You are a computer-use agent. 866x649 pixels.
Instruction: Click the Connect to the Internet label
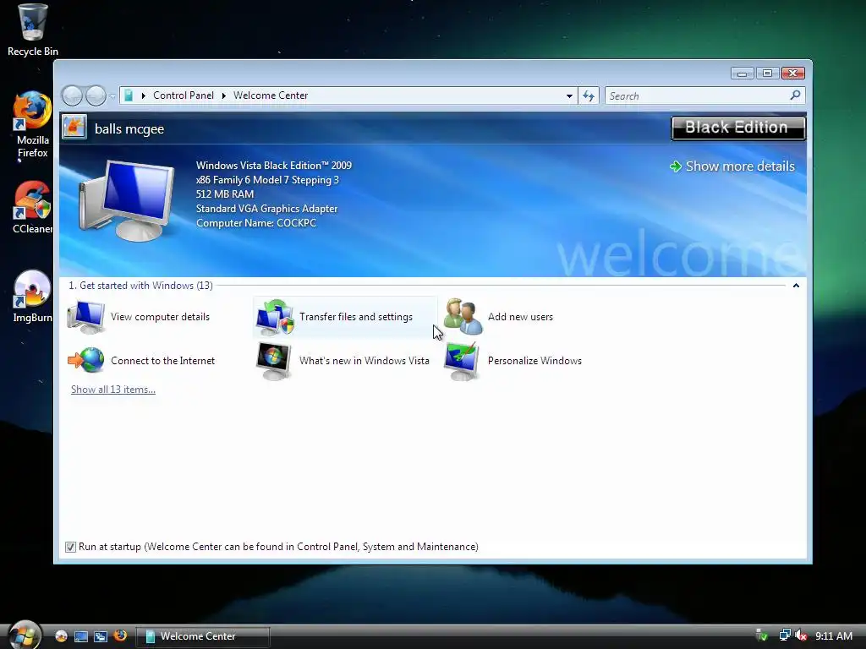point(163,361)
